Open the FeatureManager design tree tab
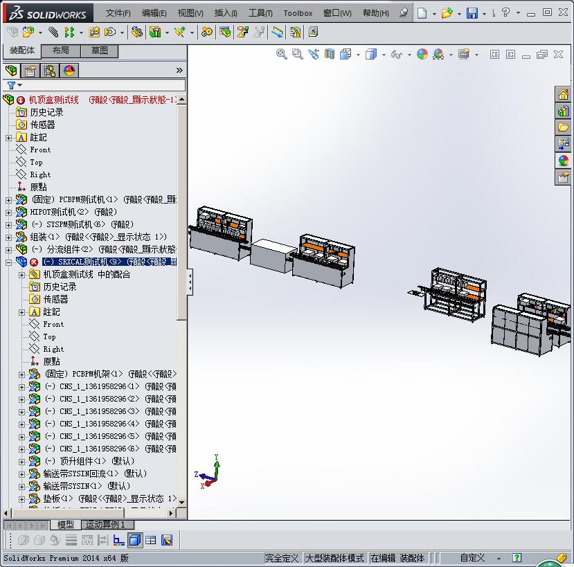574x567 pixels. (x=11, y=71)
